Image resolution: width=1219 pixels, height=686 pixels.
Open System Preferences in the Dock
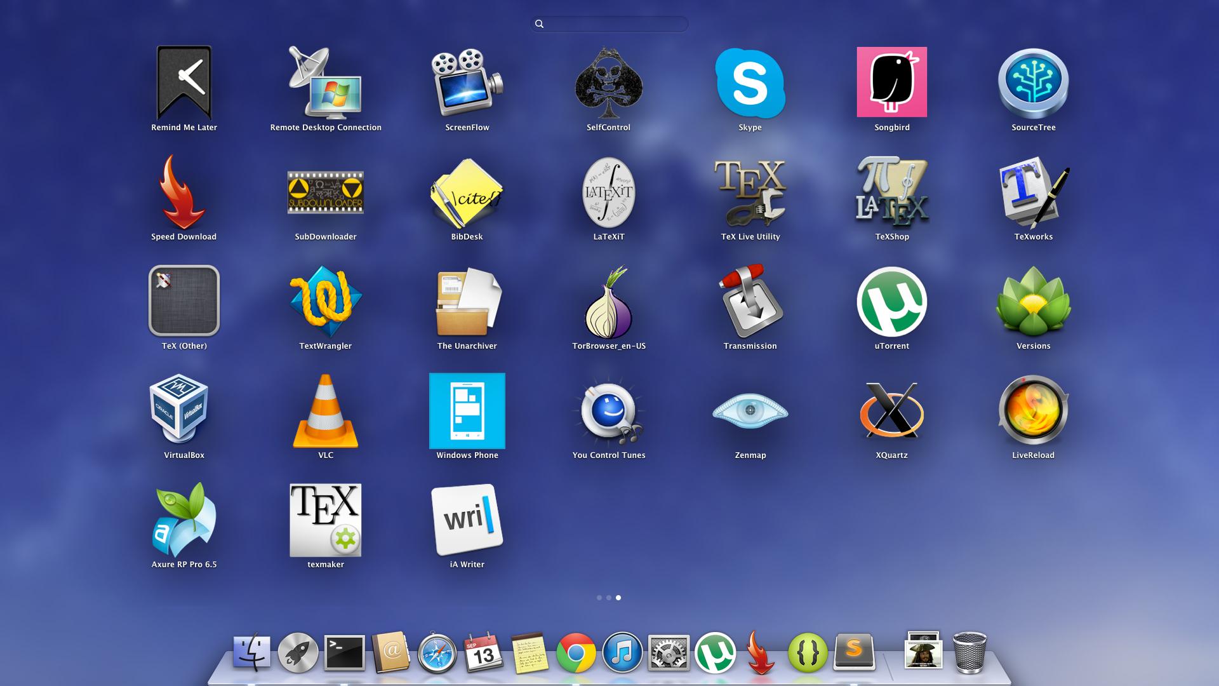(x=669, y=652)
